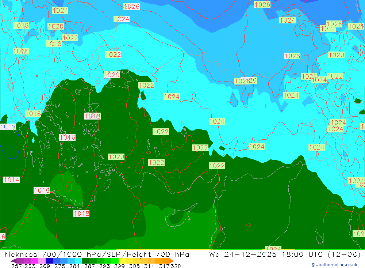Click the 311 legend value
Viewport: 365px width, 268px height.
[149, 266]
